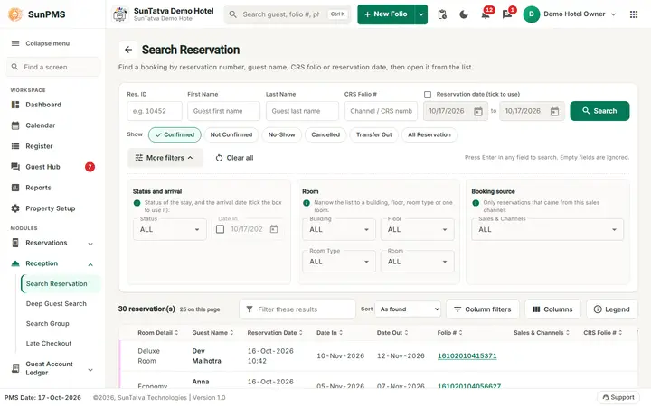Screen dimensions: 651x406
Task: Click the Property Setup gear icon
Action: coord(15,208)
